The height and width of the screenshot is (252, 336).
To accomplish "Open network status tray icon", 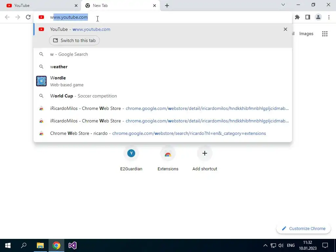I will pos(273,245).
